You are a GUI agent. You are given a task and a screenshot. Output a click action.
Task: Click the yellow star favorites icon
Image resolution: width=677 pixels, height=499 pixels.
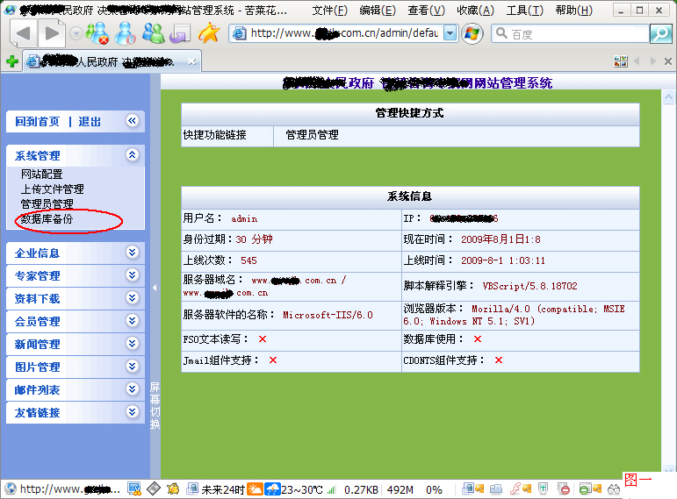click(208, 33)
